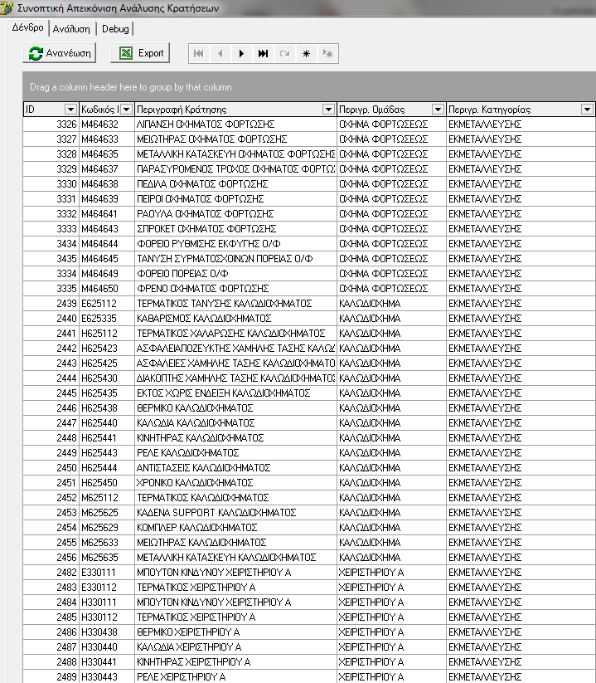Select code cell E330111
The width and height of the screenshot is (596, 683).
click(107, 573)
